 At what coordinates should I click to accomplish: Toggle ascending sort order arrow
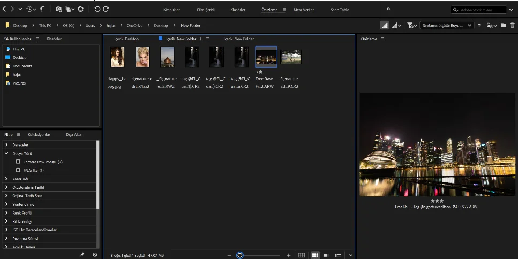tap(479, 25)
